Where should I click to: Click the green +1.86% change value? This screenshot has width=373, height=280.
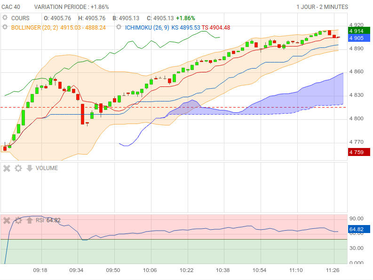[x=185, y=18]
